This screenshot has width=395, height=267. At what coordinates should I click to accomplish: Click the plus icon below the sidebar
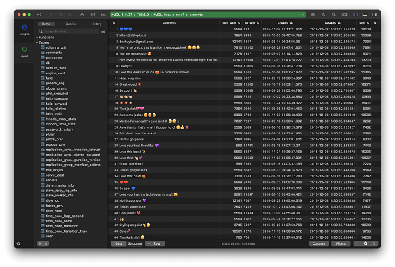[40, 243]
